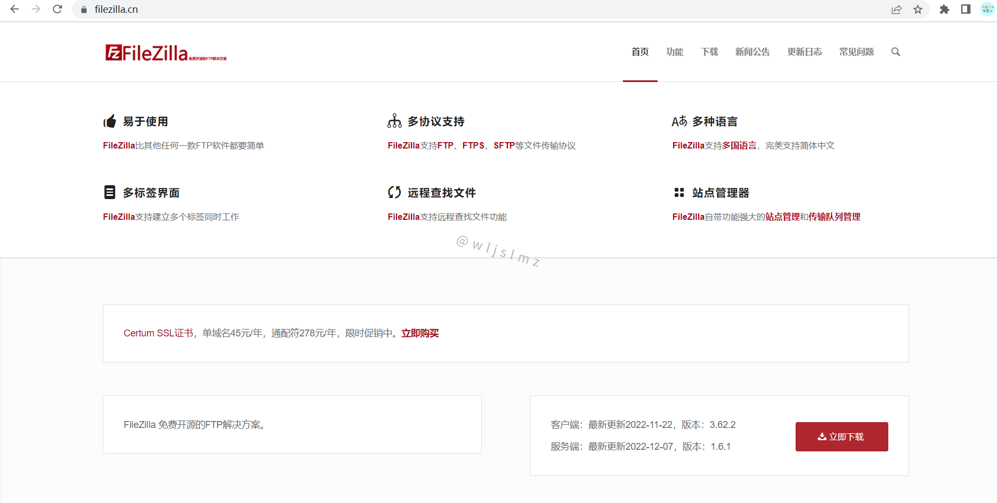Click the SFTP protocol link
997x503 pixels.
[504, 145]
